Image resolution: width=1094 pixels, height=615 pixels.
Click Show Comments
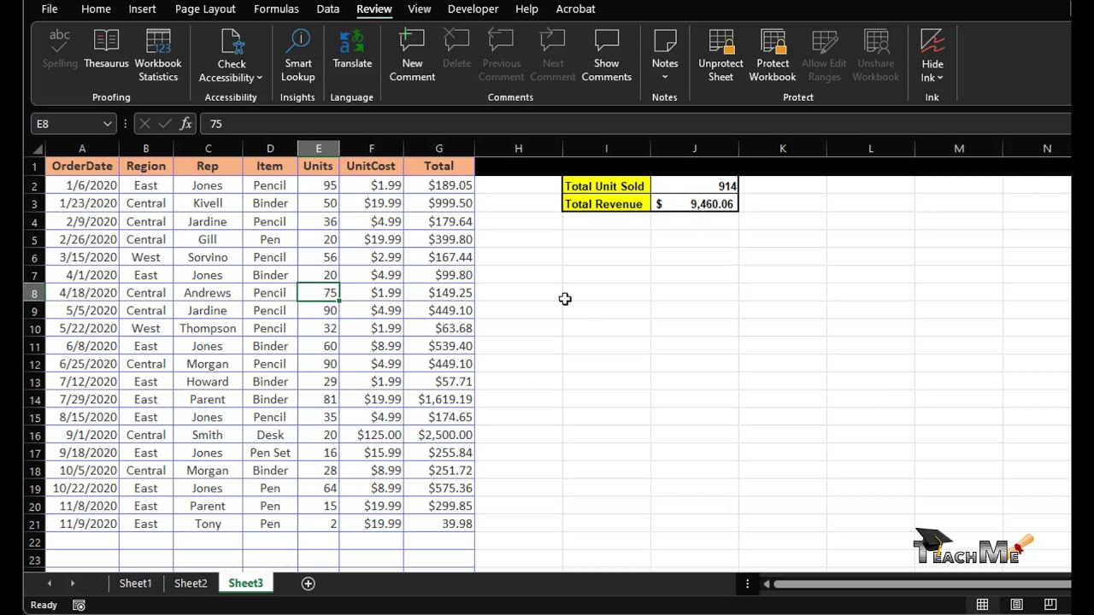pos(606,56)
